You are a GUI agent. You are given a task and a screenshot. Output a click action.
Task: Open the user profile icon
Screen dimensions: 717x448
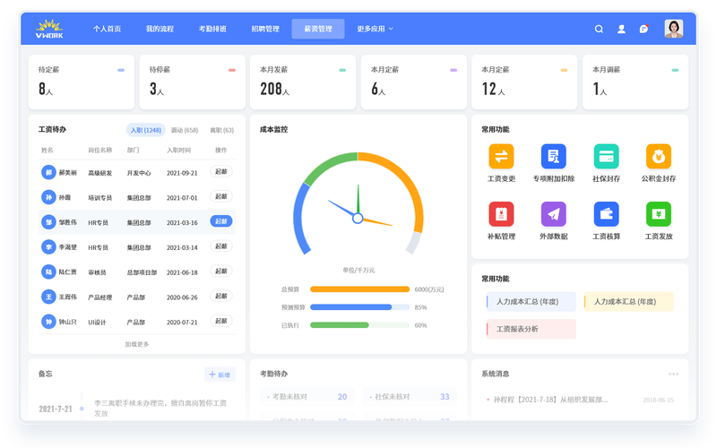621,29
